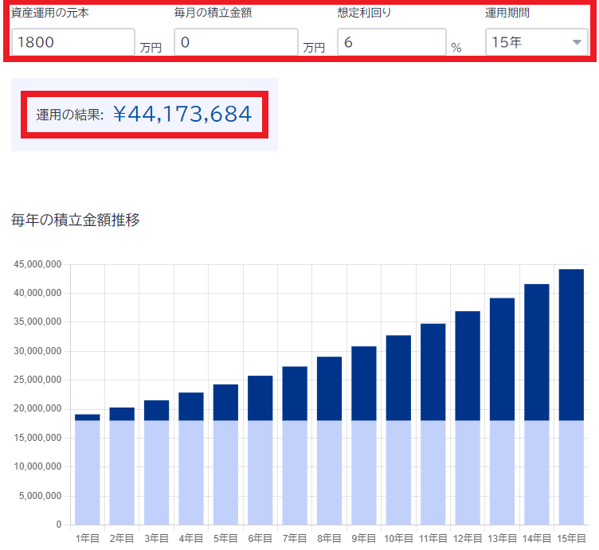Viewport: 599px width, 550px height.
Task: Click light blue section of 14年目 bar
Action: (x=536, y=472)
